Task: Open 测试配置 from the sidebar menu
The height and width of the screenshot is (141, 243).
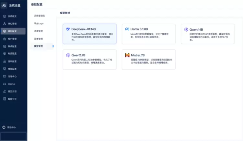Action: [x=12, y=61]
